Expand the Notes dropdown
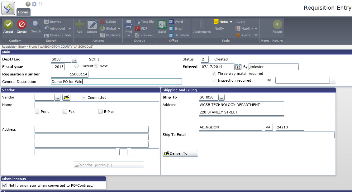 [231, 22]
